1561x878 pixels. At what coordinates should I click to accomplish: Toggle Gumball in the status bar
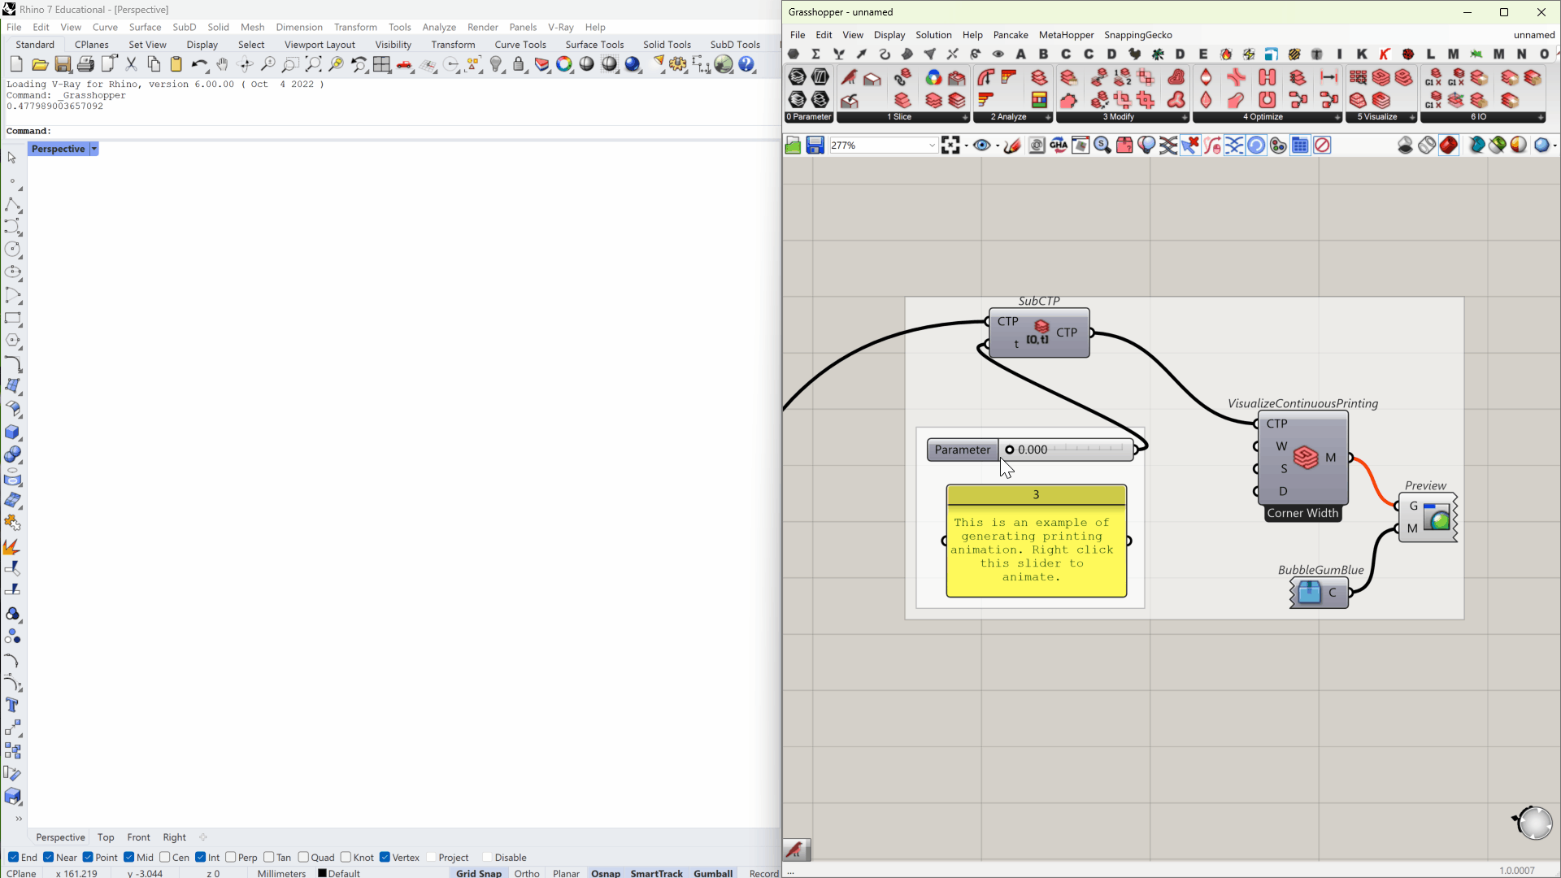click(x=713, y=872)
